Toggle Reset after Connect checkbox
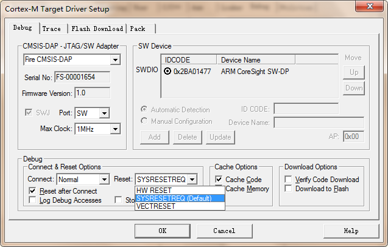388x247 pixels. (33, 191)
